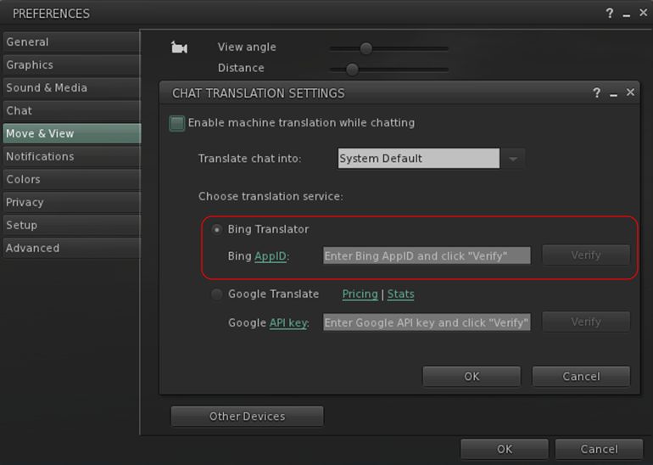Viewport: 653px width, 465px height.
Task: Open the Google Stats link
Action: (400, 294)
